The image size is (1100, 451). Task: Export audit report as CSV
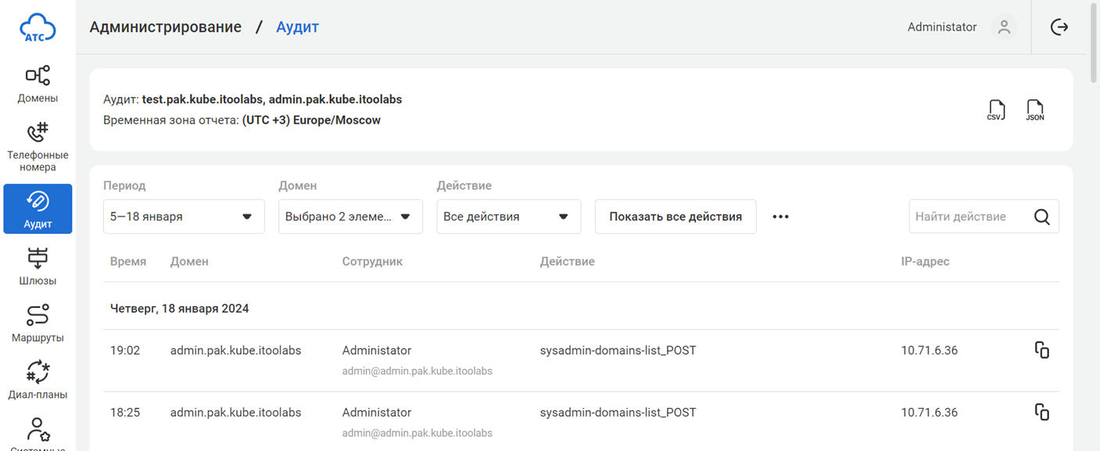pyautogui.click(x=996, y=110)
